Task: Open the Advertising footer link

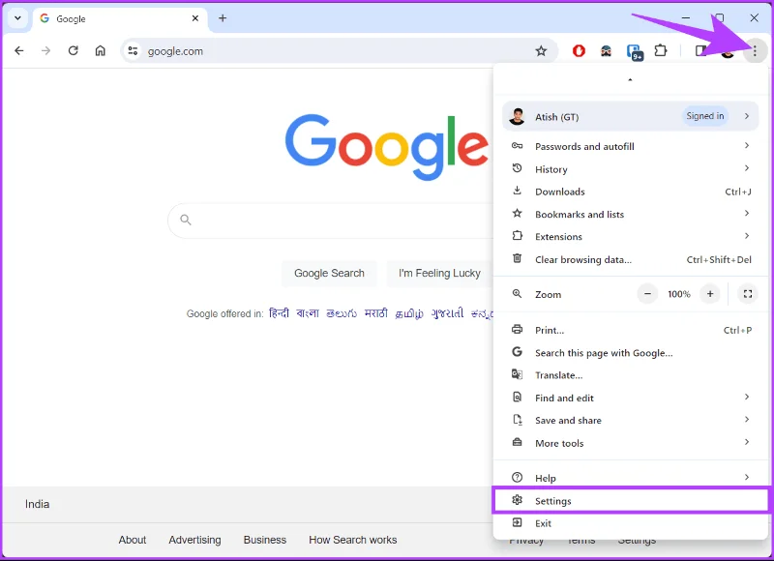Action: [194, 540]
